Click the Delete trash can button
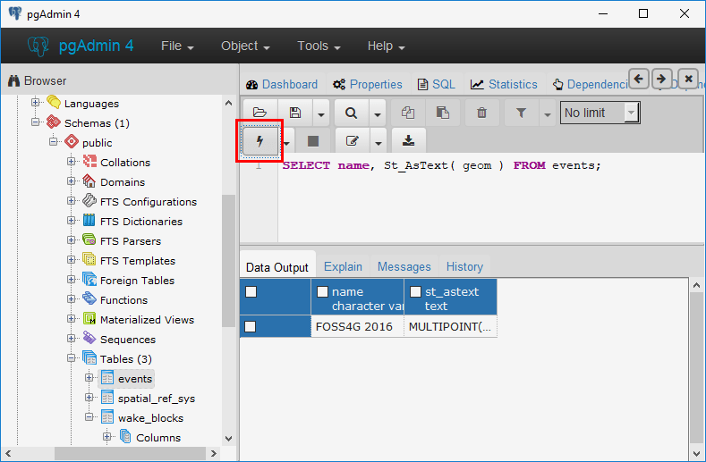This screenshot has height=462, width=706. tap(481, 113)
